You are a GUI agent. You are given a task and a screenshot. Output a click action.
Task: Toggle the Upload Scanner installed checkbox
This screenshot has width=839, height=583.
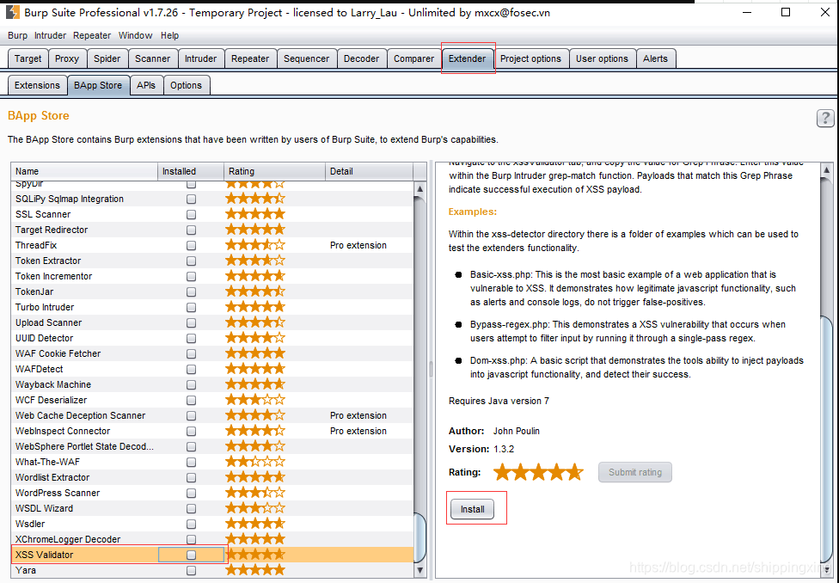[x=191, y=322]
